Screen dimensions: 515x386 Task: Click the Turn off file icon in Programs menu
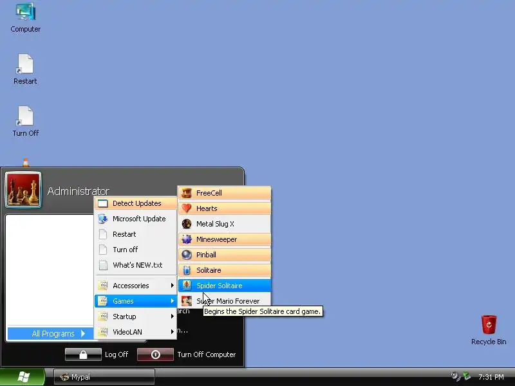coord(103,250)
